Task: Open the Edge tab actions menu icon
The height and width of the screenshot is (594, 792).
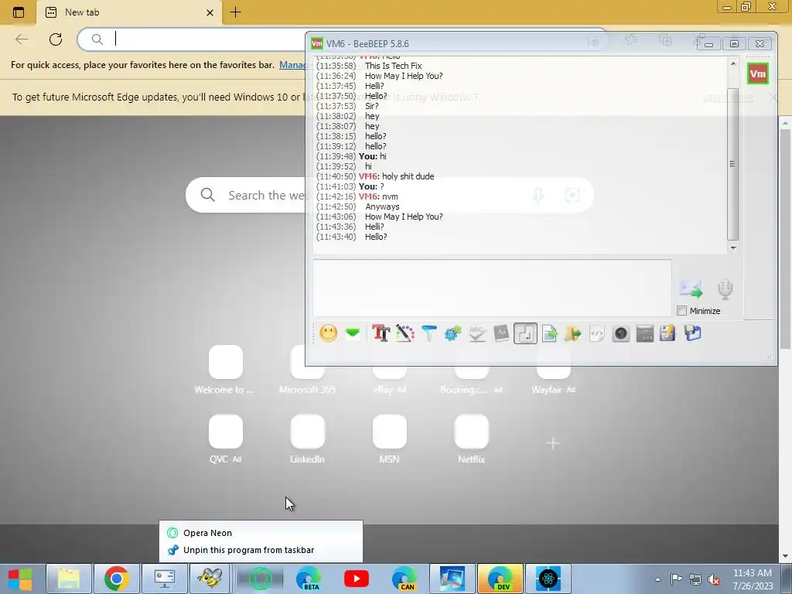Action: [19, 12]
